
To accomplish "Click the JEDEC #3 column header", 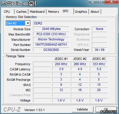I will click(x=99, y=59).
